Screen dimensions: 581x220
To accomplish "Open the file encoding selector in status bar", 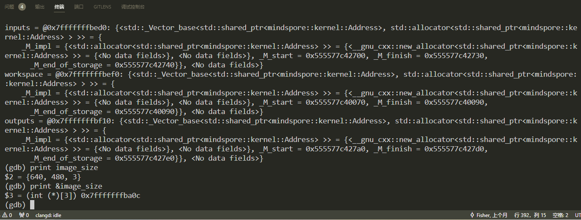I will tap(578, 215).
